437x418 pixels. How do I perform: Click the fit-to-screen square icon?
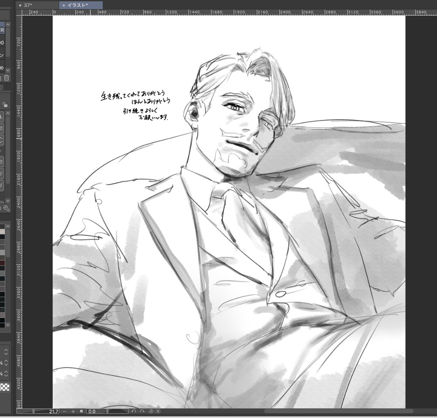81,411
